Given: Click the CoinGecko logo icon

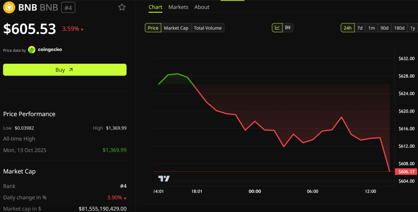Looking at the screenshot, I should pyautogui.click(x=32, y=50).
